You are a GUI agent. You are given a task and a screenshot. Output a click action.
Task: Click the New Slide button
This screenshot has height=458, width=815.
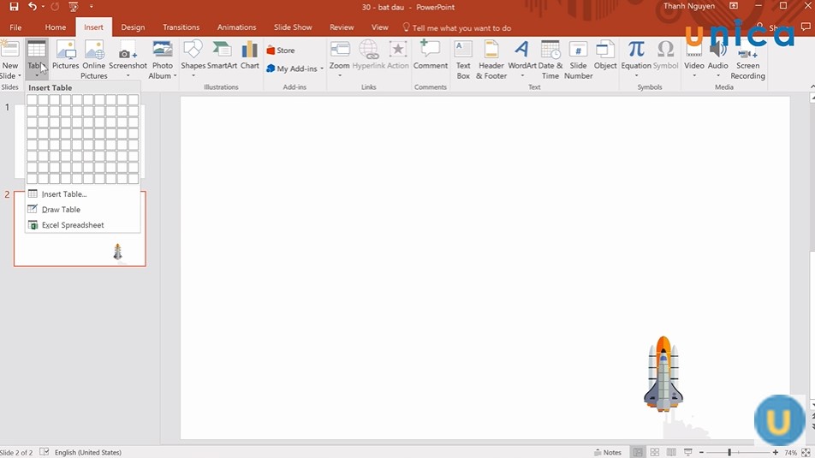[x=10, y=59]
